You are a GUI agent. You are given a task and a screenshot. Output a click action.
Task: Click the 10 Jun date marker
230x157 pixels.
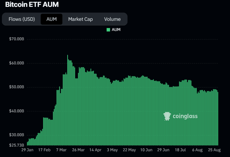pos(146,150)
